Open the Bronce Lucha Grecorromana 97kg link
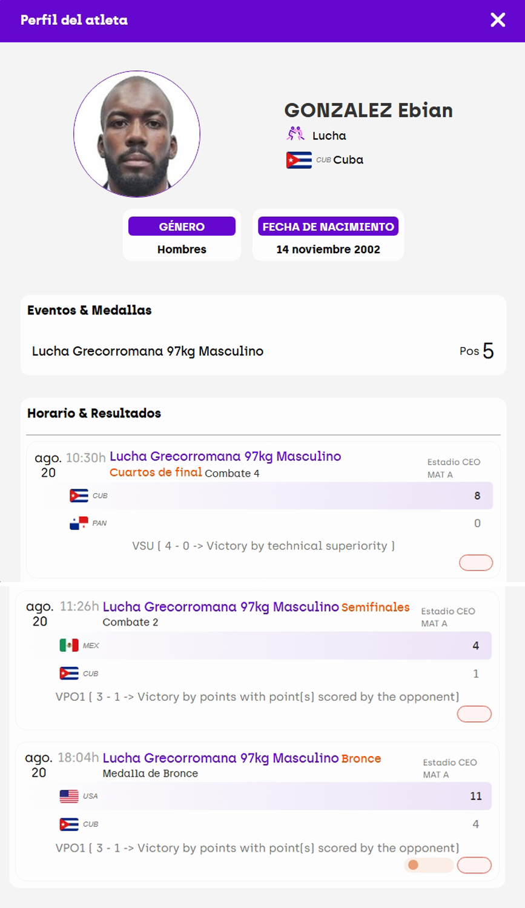This screenshot has width=525, height=908. [x=221, y=758]
